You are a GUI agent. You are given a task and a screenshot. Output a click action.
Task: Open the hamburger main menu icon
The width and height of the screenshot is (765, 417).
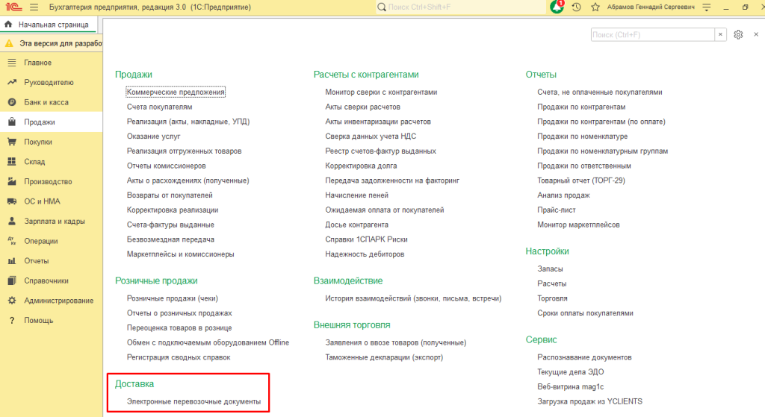pyautogui.click(x=34, y=7)
